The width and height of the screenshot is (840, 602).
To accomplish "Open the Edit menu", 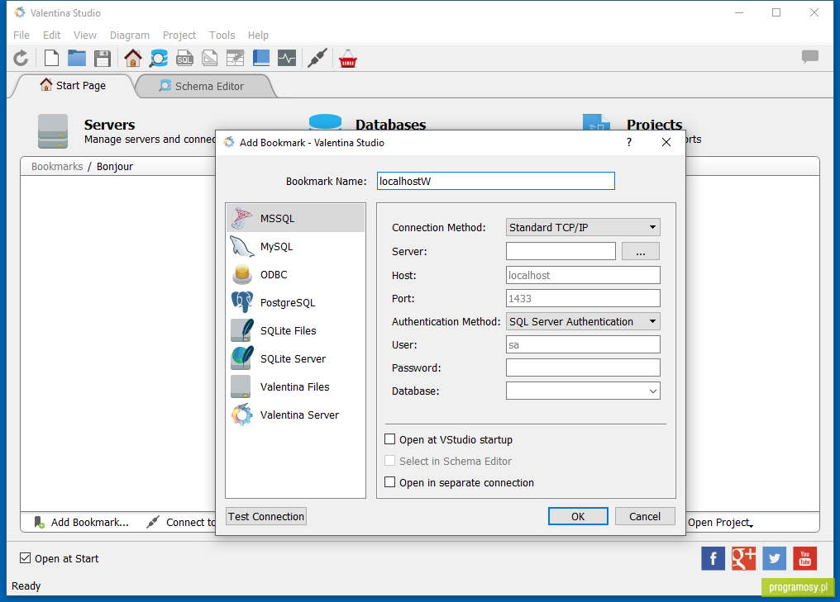I will 51,36.
